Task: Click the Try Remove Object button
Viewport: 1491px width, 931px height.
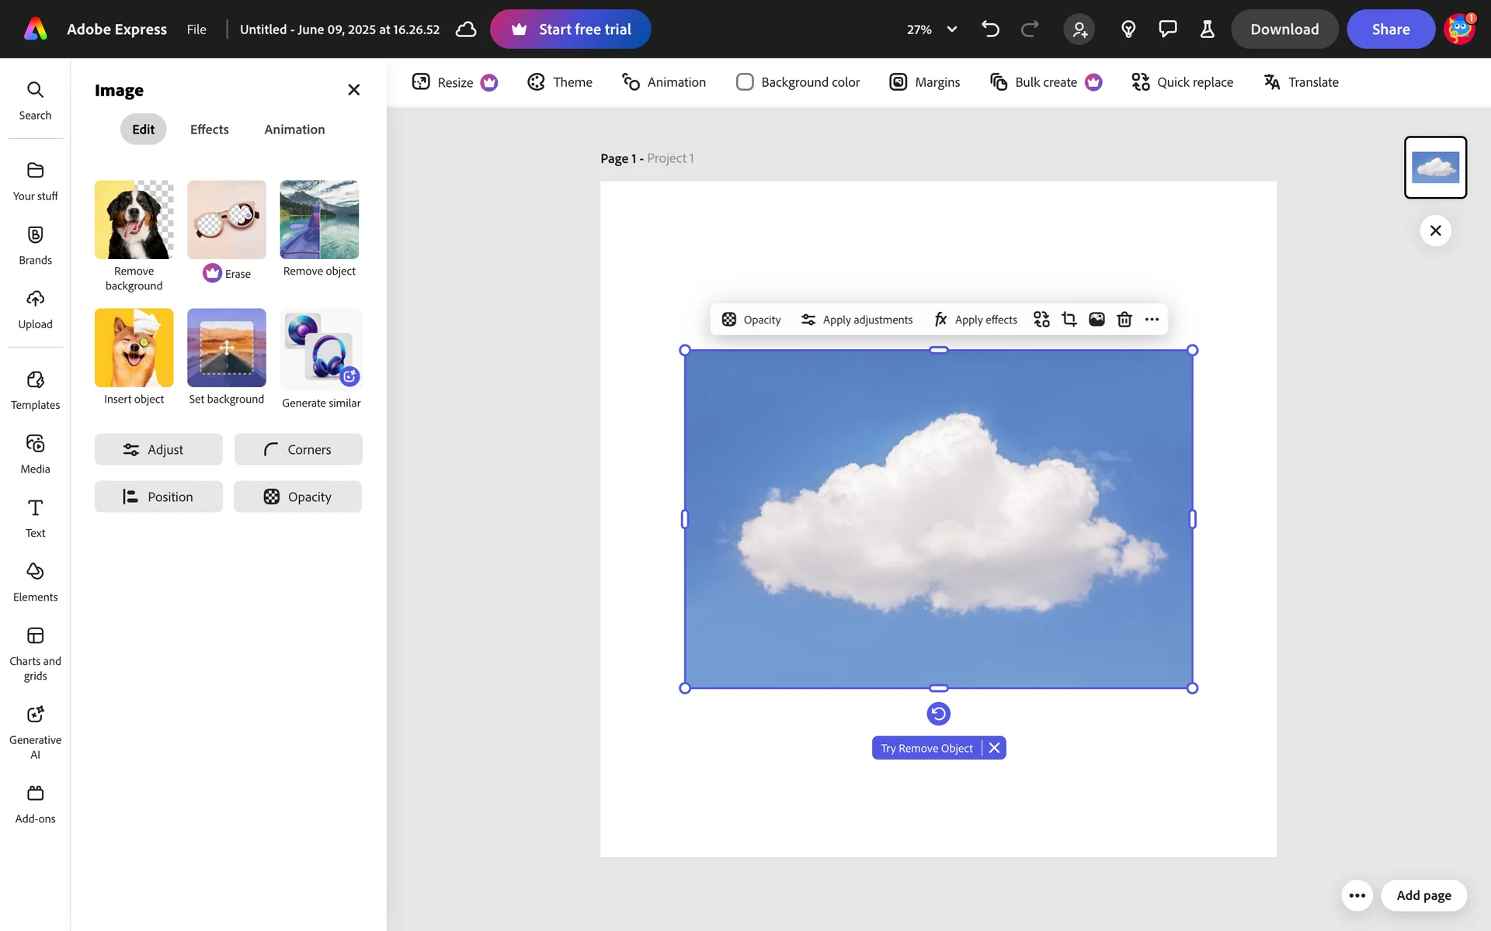Action: point(926,748)
